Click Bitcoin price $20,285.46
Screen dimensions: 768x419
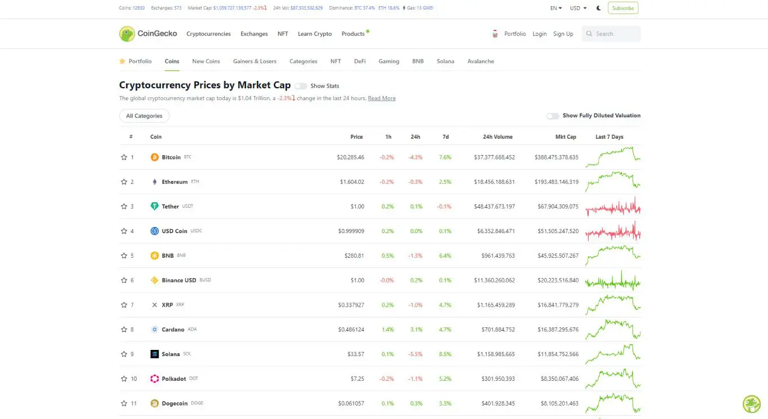[351, 157]
